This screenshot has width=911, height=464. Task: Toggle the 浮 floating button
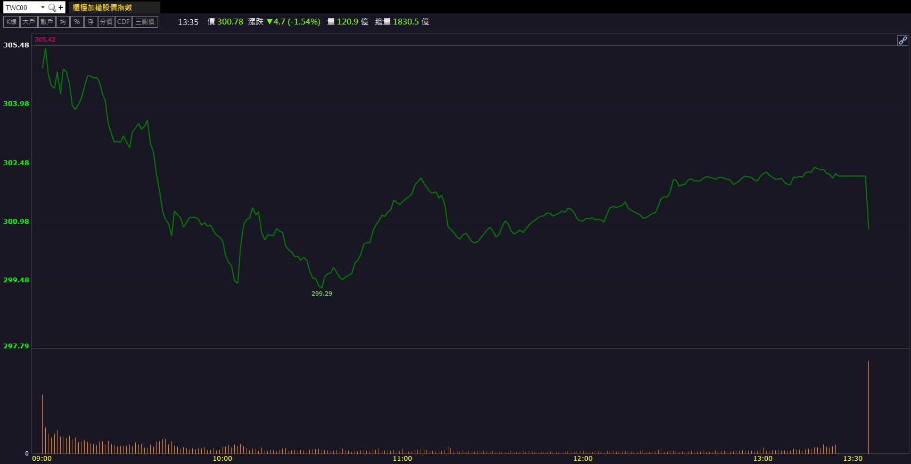pos(91,22)
